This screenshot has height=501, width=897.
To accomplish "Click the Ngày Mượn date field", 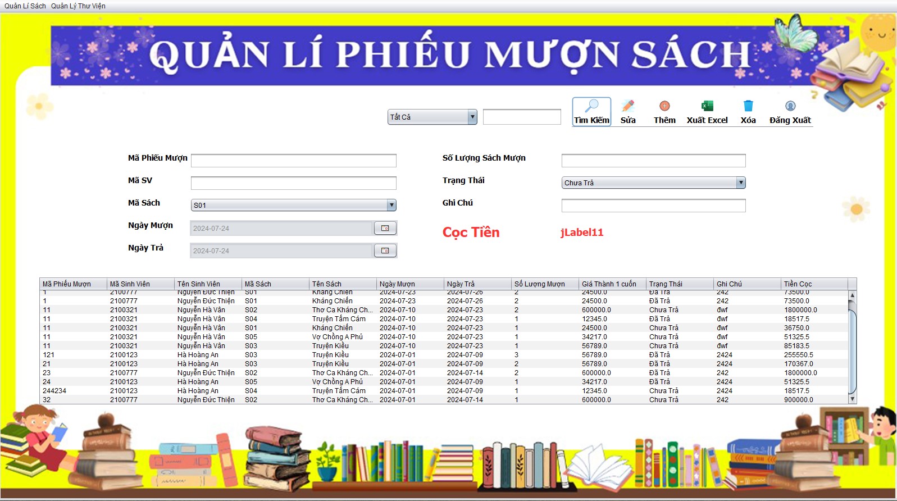I will point(282,228).
